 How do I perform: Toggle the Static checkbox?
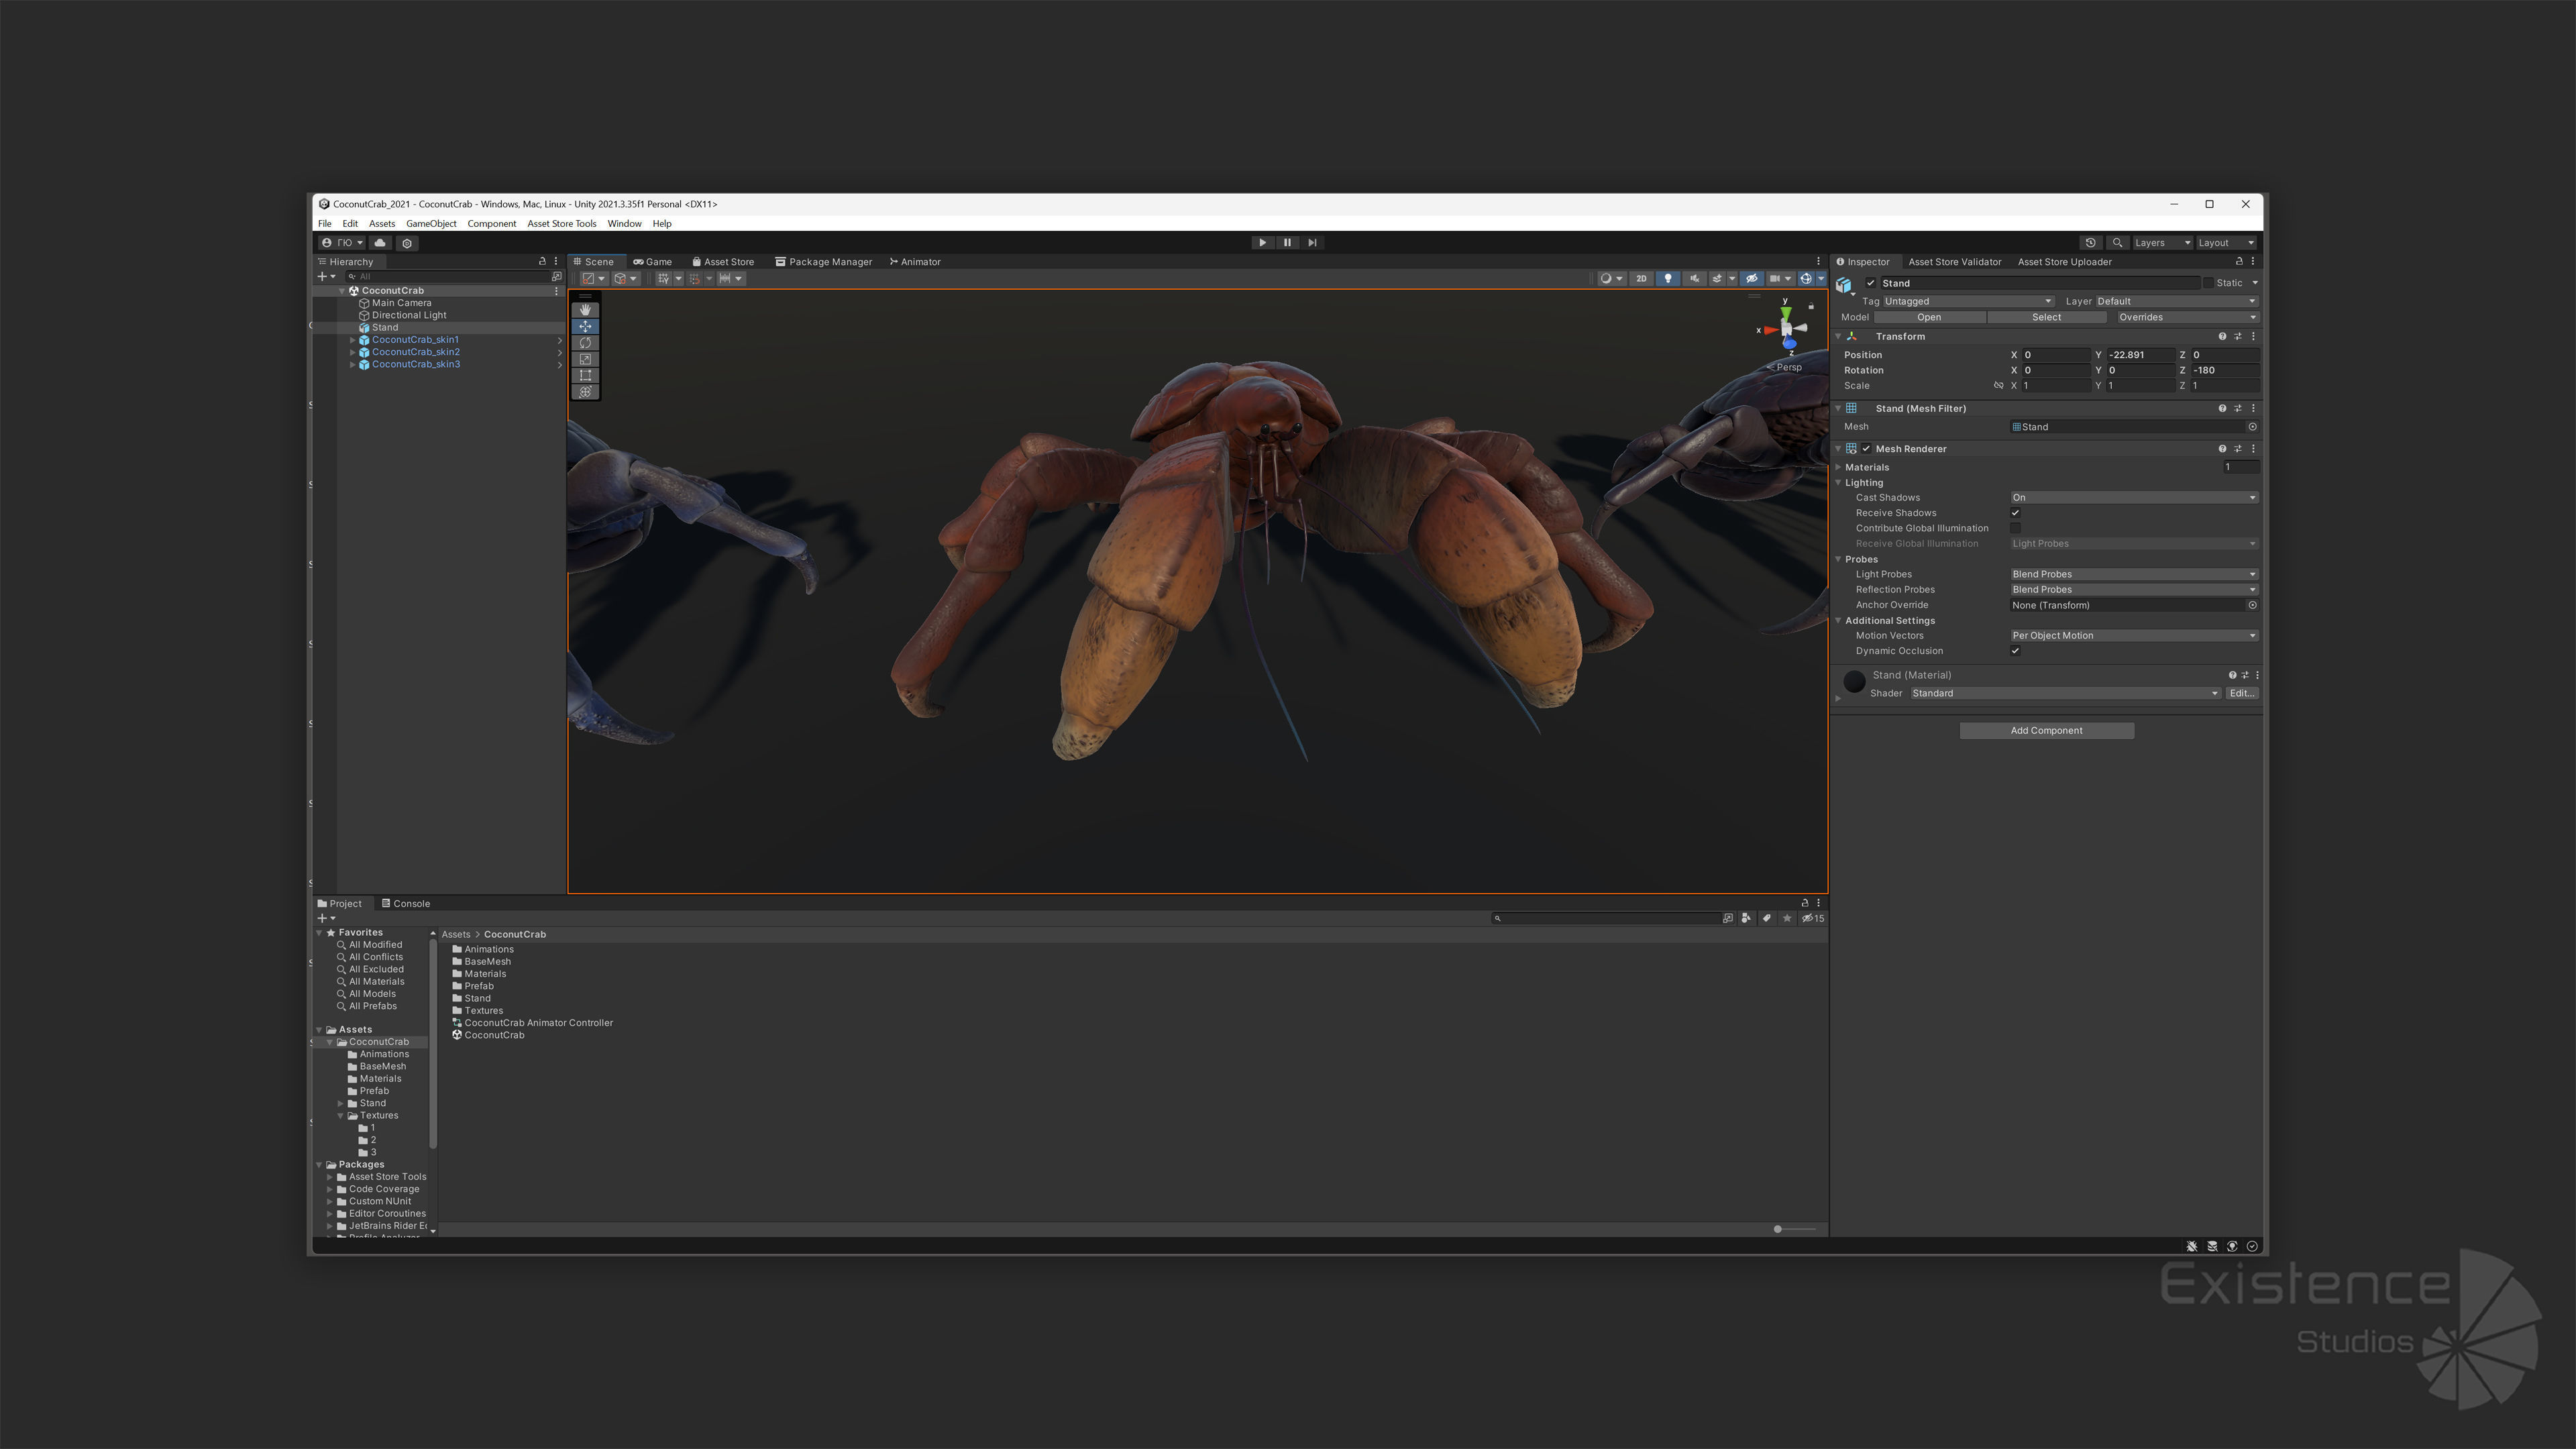(2208, 283)
